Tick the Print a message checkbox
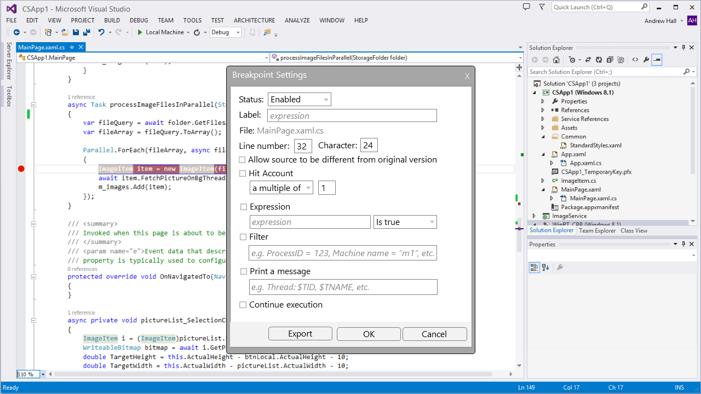Viewport: 701px width, 394px height. point(244,271)
